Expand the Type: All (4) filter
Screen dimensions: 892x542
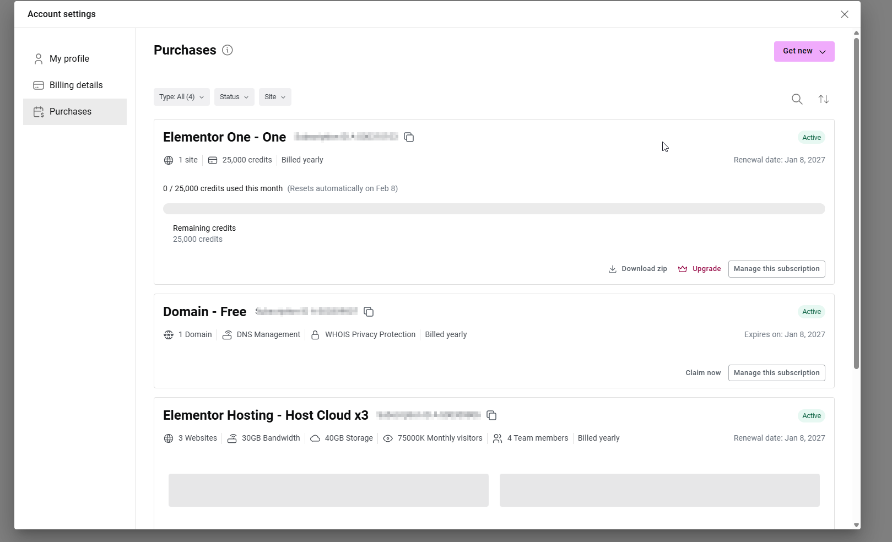click(181, 97)
